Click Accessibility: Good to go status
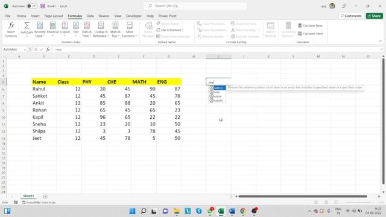 pos(39,203)
